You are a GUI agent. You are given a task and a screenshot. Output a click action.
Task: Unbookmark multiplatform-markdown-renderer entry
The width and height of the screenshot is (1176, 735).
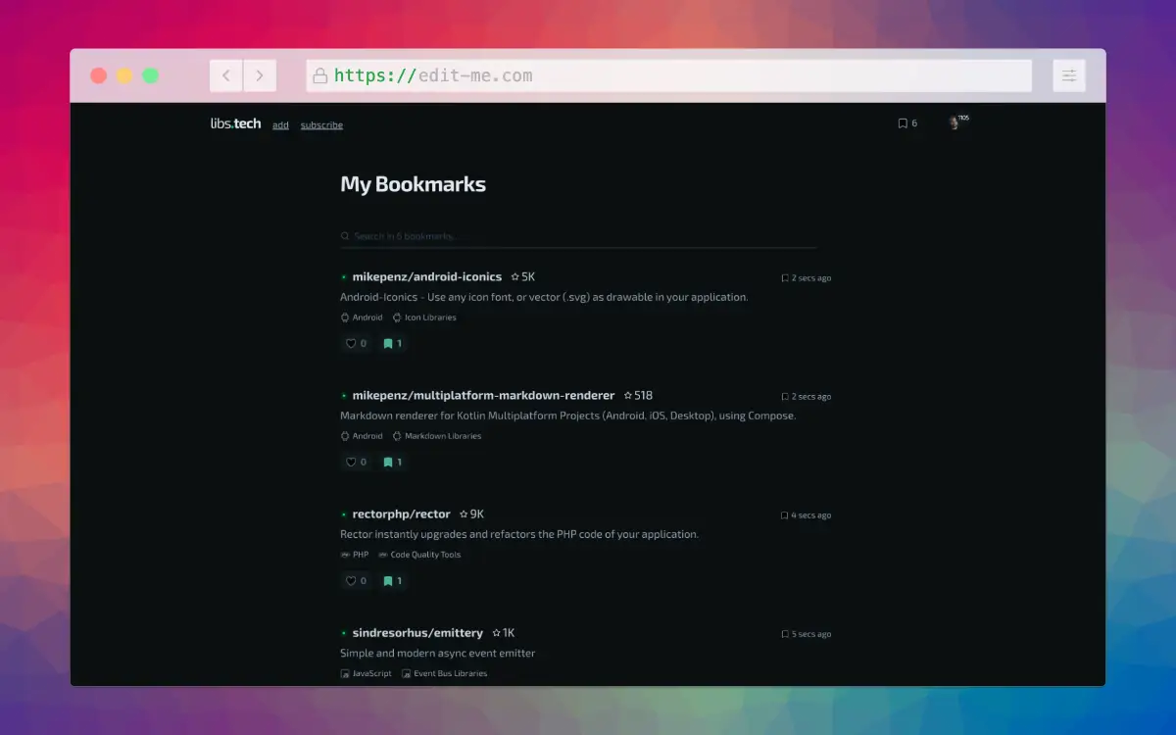[x=392, y=463]
